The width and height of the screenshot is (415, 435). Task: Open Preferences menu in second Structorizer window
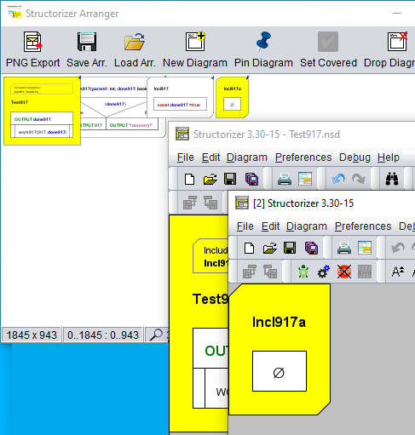(x=363, y=226)
